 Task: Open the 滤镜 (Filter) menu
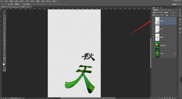pyautogui.click(x=38, y=1)
